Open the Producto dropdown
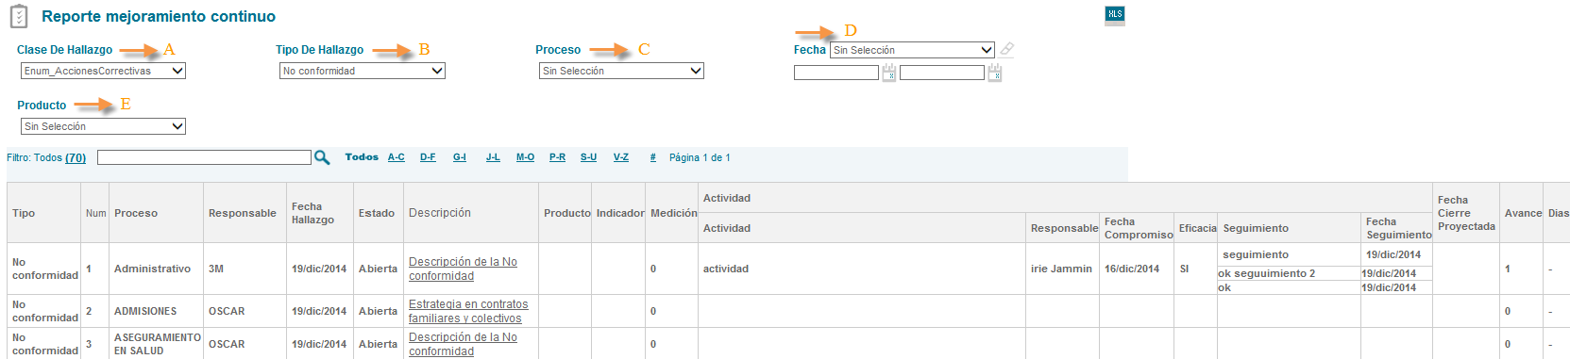Viewport: 1570px width, 359px height. tap(103, 126)
